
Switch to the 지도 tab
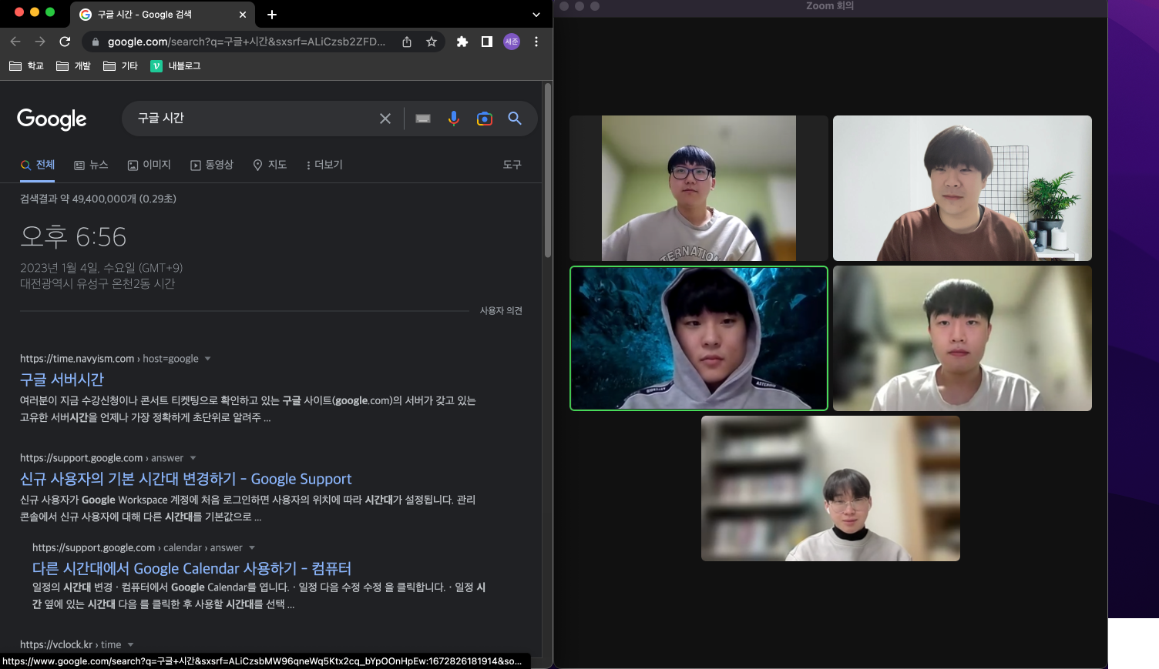(270, 165)
